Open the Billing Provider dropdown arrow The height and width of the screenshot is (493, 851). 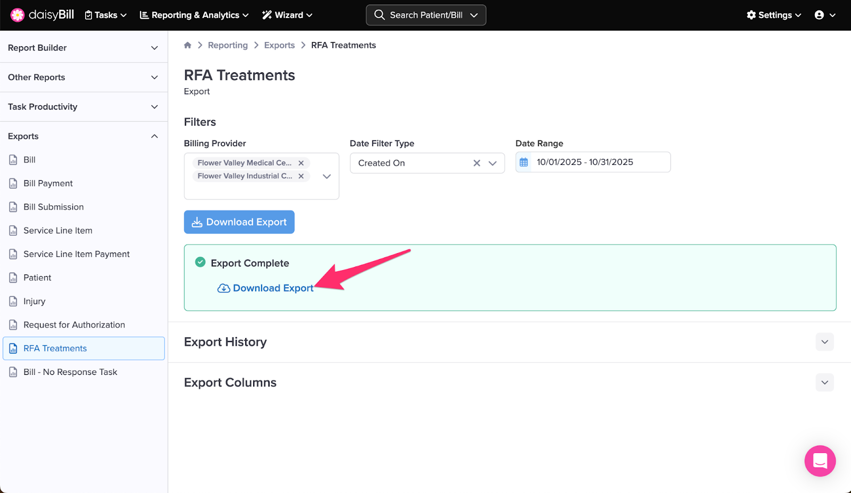327,176
